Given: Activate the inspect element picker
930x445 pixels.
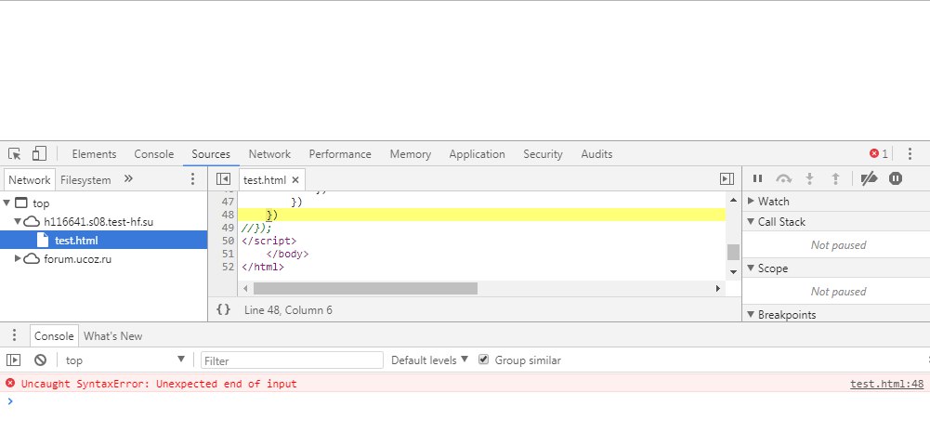Looking at the screenshot, I should click(15, 154).
